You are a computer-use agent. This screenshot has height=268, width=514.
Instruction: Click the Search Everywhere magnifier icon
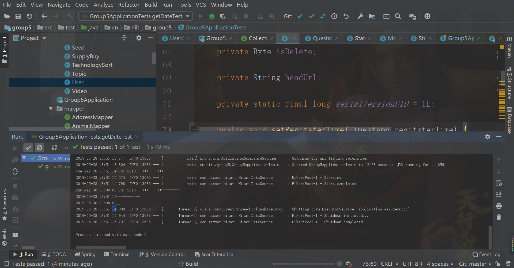(398, 16)
